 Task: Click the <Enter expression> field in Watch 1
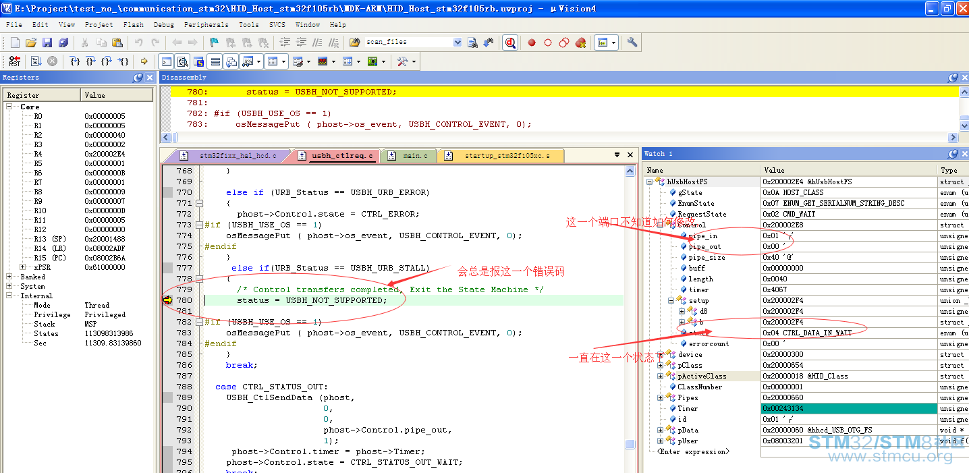point(694,451)
